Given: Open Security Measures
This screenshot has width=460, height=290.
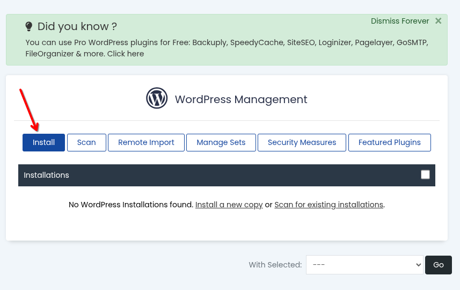Looking at the screenshot, I should point(302,143).
